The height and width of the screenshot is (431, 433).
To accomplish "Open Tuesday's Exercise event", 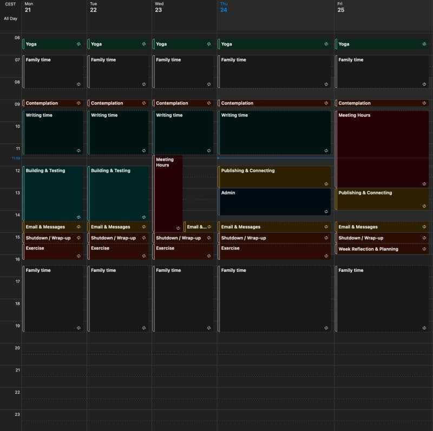I will pyautogui.click(x=116, y=251).
